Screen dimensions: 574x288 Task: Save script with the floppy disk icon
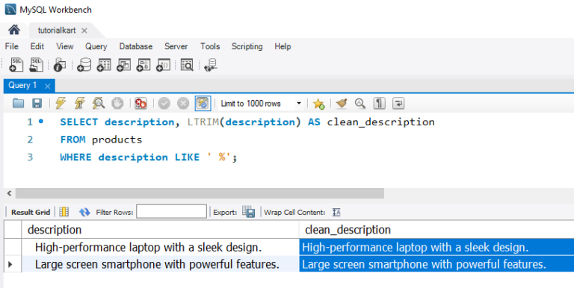37,104
